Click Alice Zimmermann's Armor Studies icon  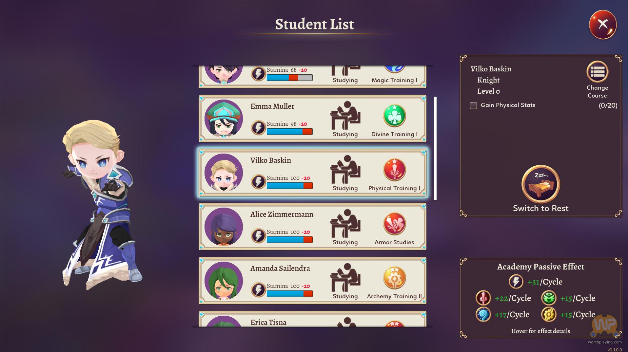[394, 224]
